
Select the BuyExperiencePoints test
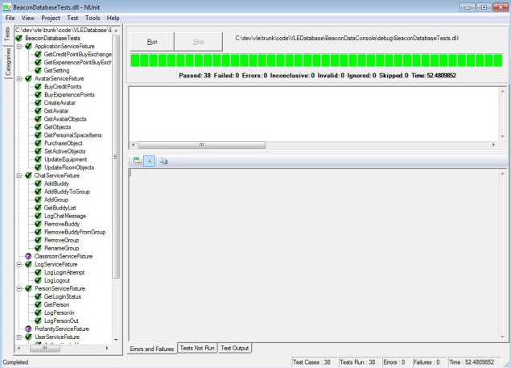(x=69, y=94)
